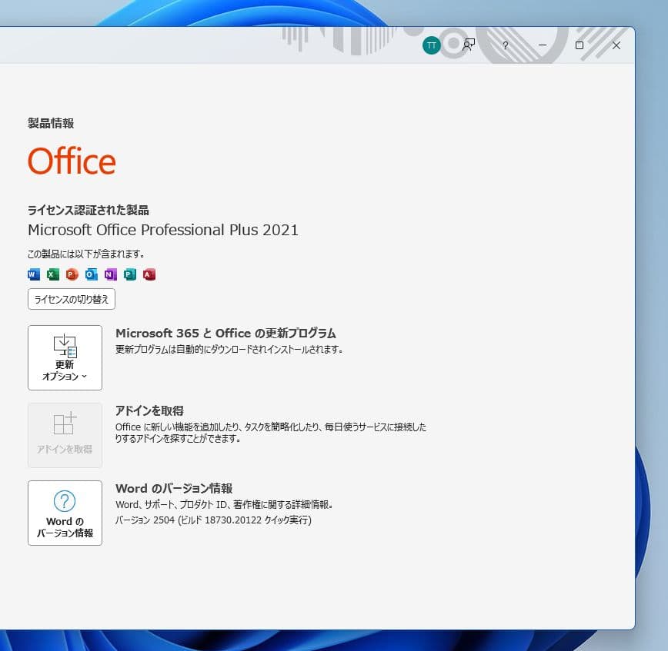Select the Publisher app icon
Viewport: 668px width, 651px height.
[129, 274]
